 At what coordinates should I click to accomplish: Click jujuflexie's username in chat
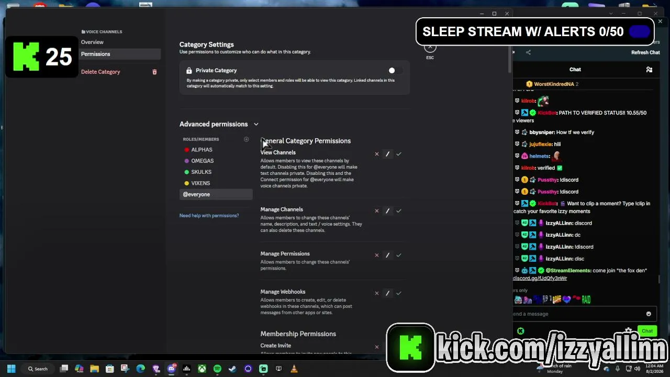[541, 144]
